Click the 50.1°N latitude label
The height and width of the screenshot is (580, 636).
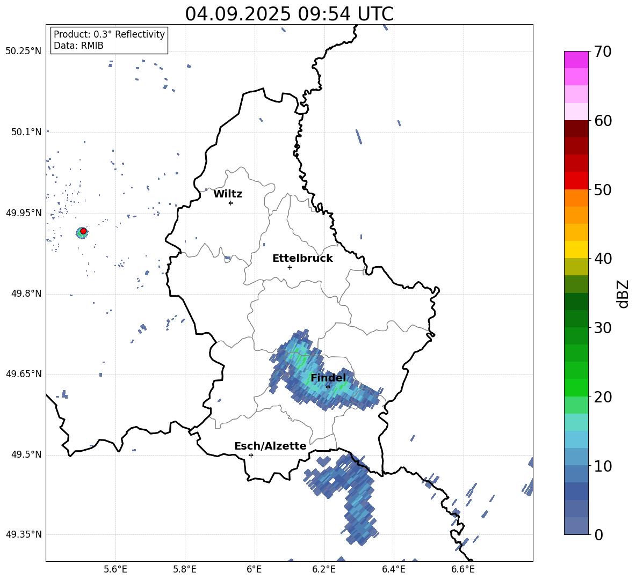26,132
